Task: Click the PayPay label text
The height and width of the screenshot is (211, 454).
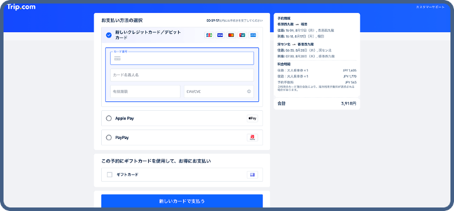Action: point(122,138)
